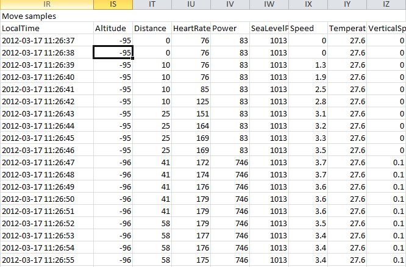
Task: Select column header IU
Action: [191, 4]
